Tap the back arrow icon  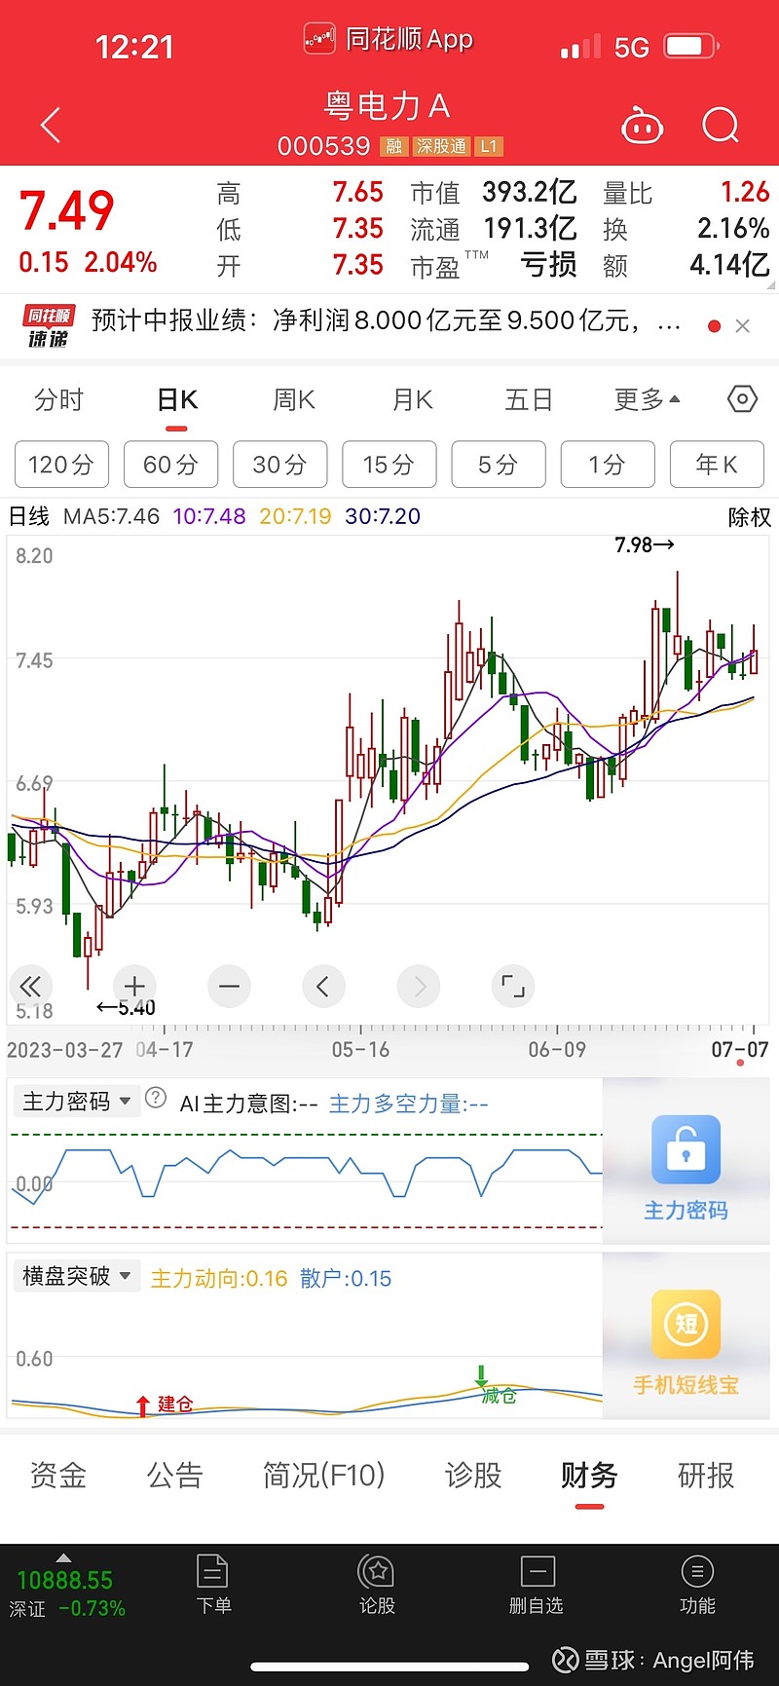51,126
